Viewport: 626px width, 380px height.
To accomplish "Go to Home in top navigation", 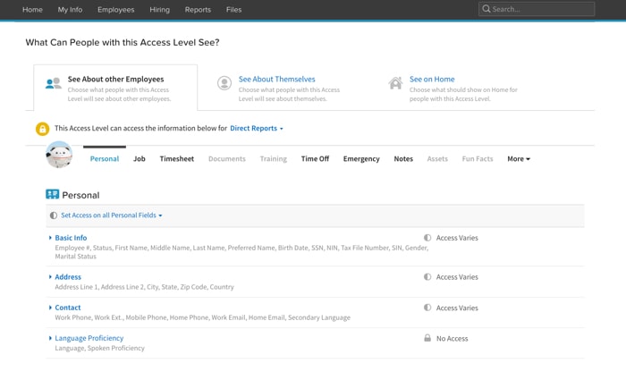I will tap(32, 10).
